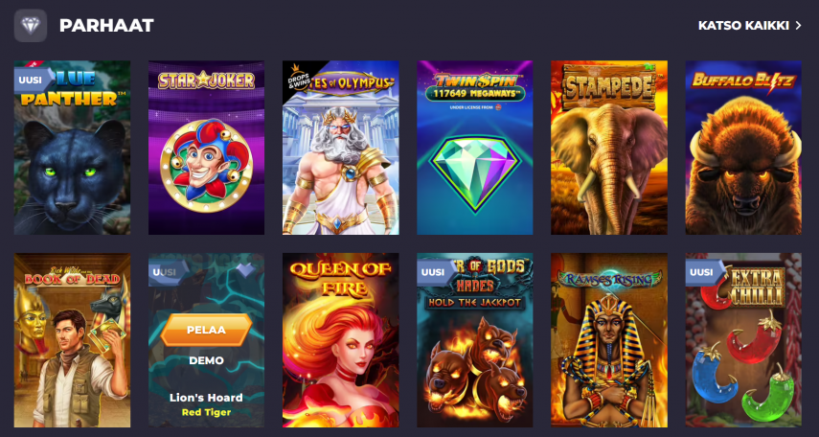The image size is (819, 437).
Task: Open the Twin Spin Megaways game
Action: 475,148
